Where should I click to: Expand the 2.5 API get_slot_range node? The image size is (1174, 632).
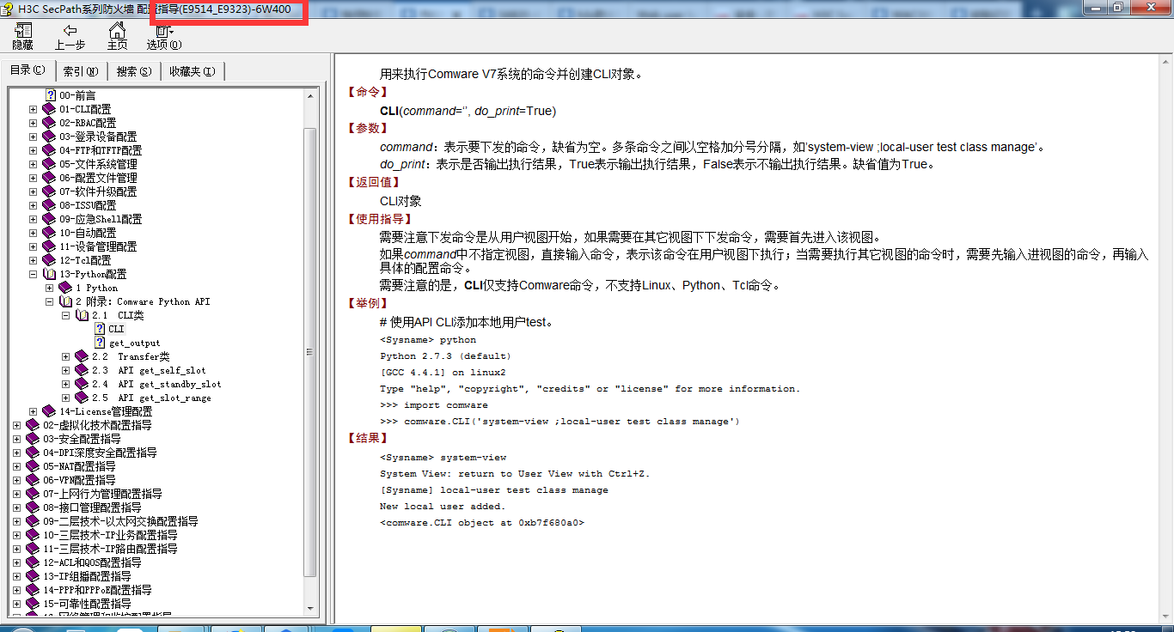pyautogui.click(x=66, y=398)
